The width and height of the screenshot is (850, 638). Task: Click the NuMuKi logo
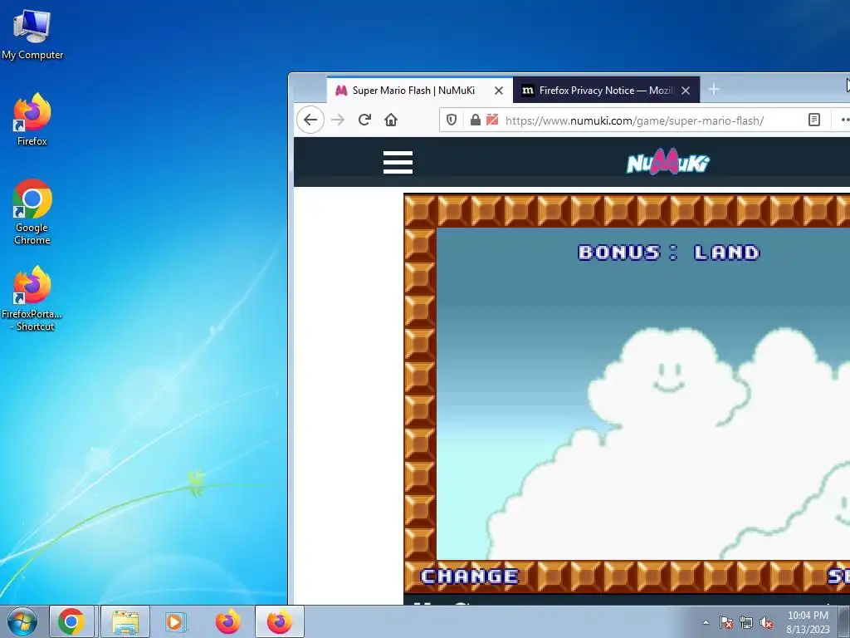coord(668,162)
